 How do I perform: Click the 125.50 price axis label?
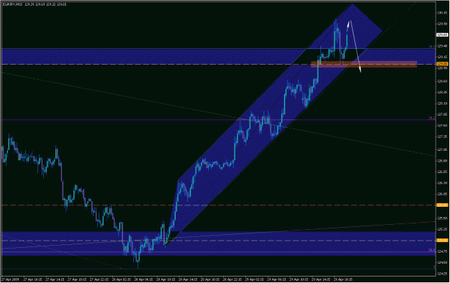point(442,218)
